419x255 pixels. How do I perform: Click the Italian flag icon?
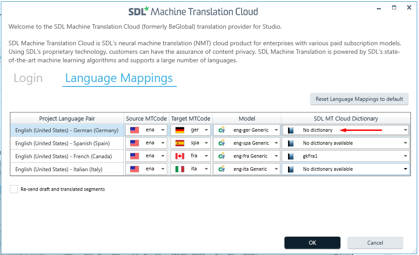point(180,169)
